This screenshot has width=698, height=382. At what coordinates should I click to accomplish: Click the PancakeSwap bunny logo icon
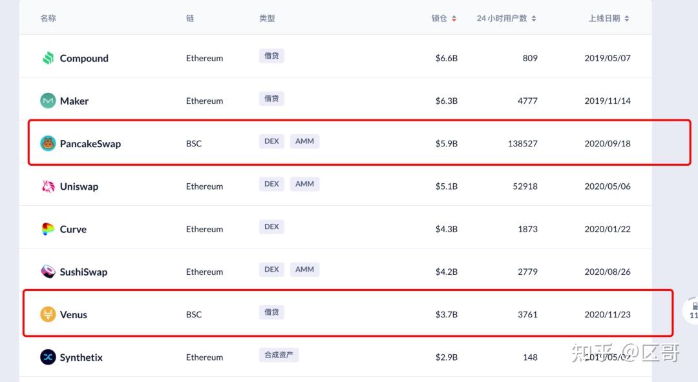click(x=48, y=143)
